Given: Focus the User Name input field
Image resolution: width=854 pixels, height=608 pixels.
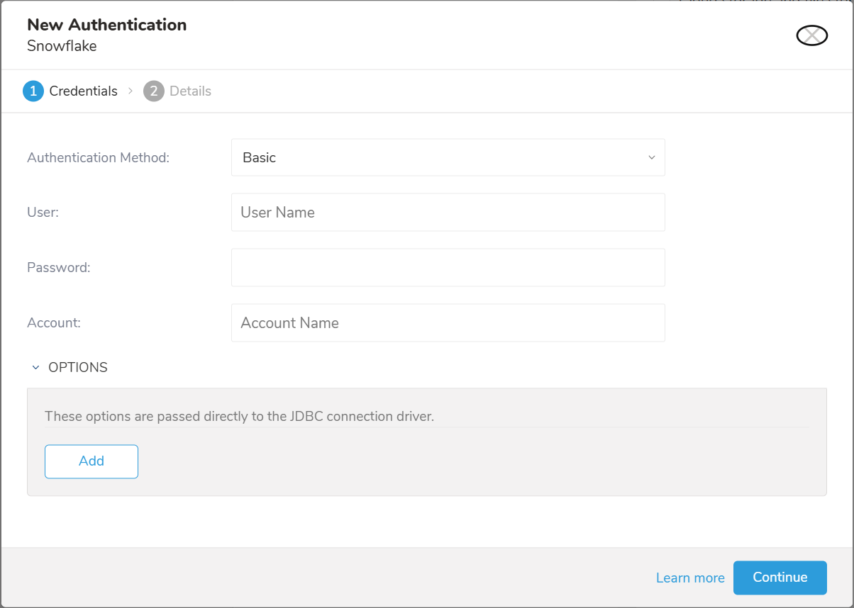Looking at the screenshot, I should 448,213.
